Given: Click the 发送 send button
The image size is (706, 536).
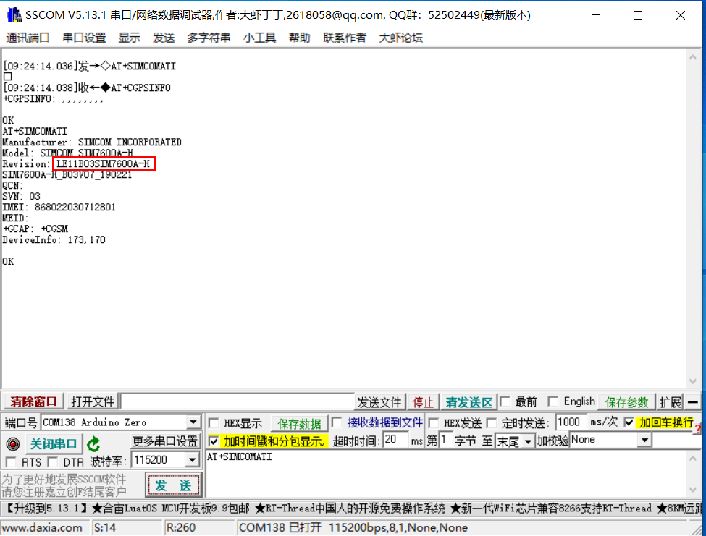Looking at the screenshot, I should tap(173, 485).
